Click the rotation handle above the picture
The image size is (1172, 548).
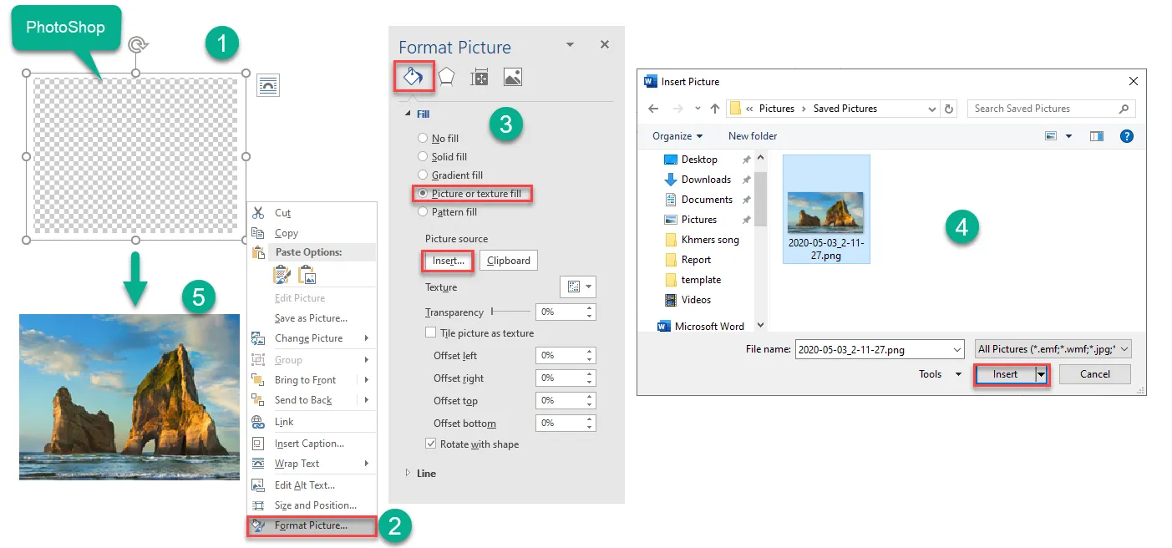pyautogui.click(x=136, y=44)
